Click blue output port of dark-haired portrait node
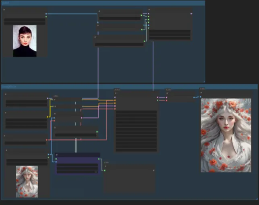 click(46, 14)
